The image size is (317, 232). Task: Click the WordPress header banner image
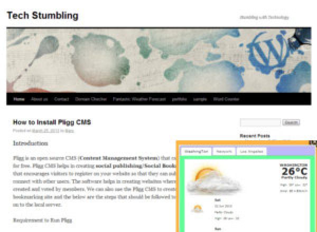click(x=158, y=60)
